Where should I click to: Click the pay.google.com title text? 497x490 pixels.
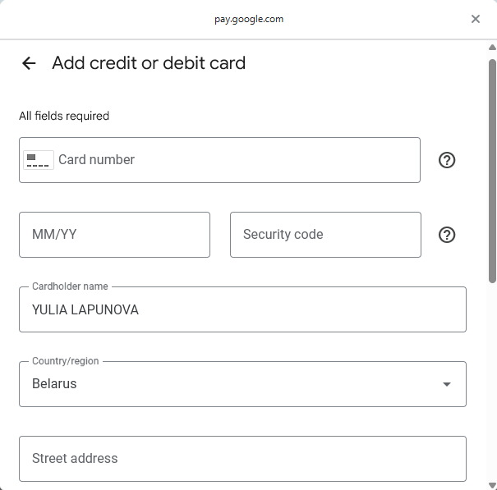249,20
